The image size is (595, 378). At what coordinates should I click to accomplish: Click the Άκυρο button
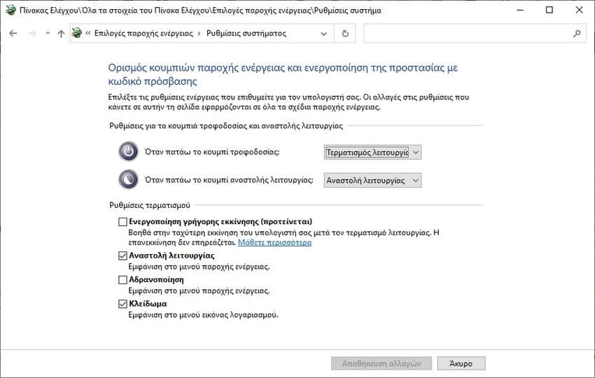[x=461, y=363]
